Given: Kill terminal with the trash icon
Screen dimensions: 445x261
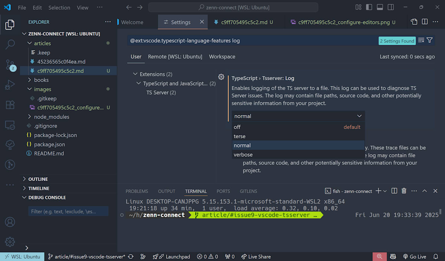Looking at the screenshot, I should 404,191.
